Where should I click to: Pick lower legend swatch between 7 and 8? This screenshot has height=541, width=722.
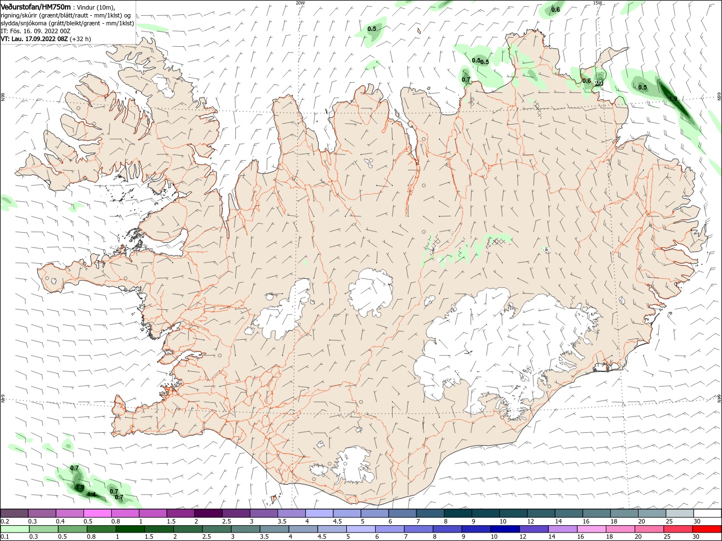click(418, 529)
